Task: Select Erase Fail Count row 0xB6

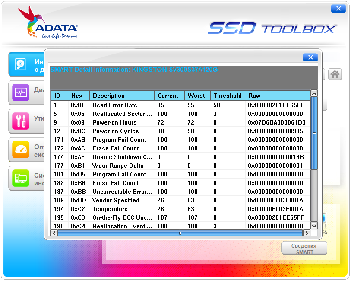Action: click(180, 183)
